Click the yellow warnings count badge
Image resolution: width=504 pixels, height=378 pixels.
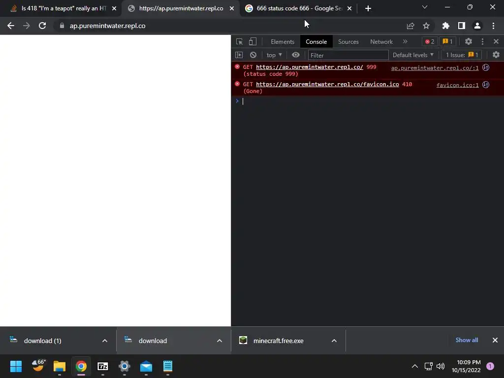[x=447, y=41]
